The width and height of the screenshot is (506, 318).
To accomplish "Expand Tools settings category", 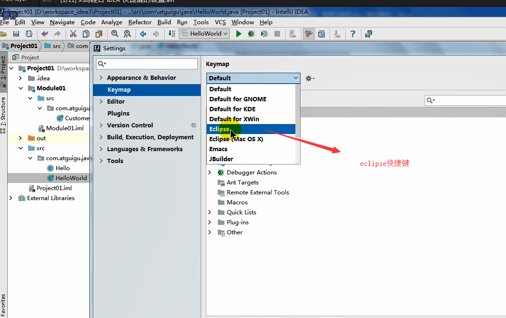I will 101,161.
